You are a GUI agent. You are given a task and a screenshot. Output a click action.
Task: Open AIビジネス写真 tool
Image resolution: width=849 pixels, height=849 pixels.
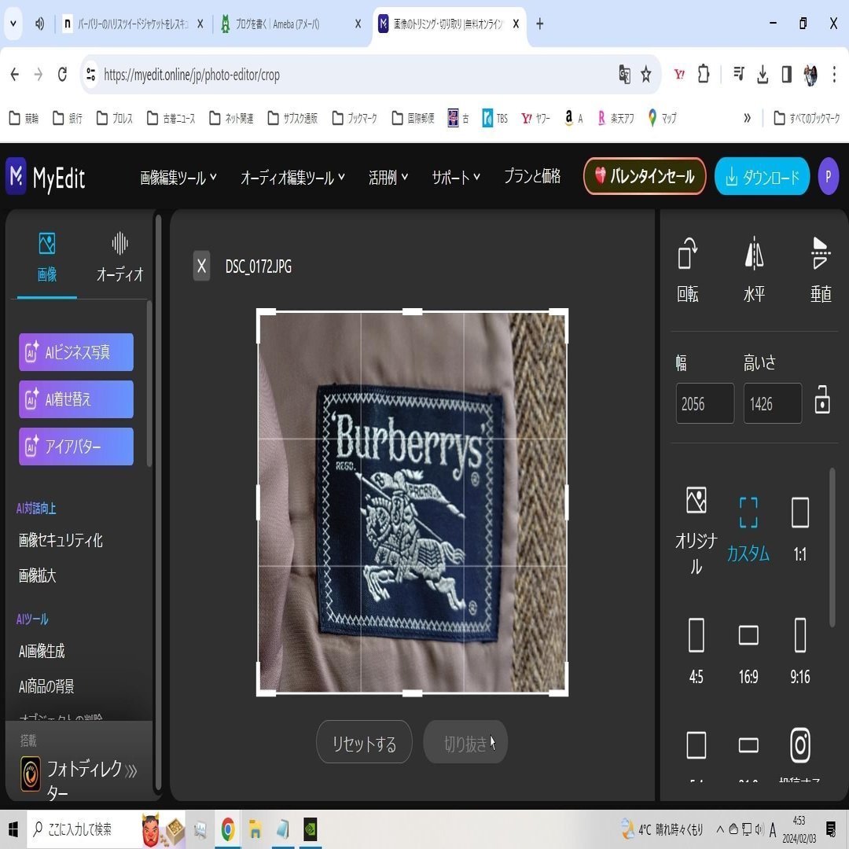pos(75,352)
